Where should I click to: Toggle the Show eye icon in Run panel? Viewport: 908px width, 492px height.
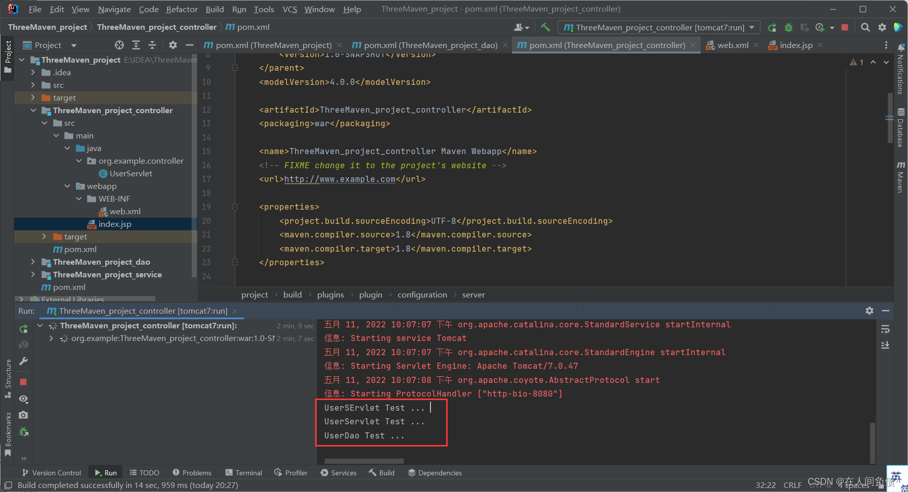point(23,399)
